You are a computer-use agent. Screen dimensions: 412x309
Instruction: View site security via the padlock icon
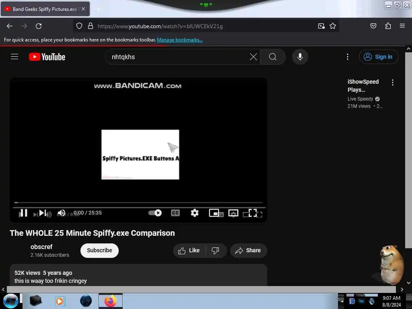tap(91, 26)
